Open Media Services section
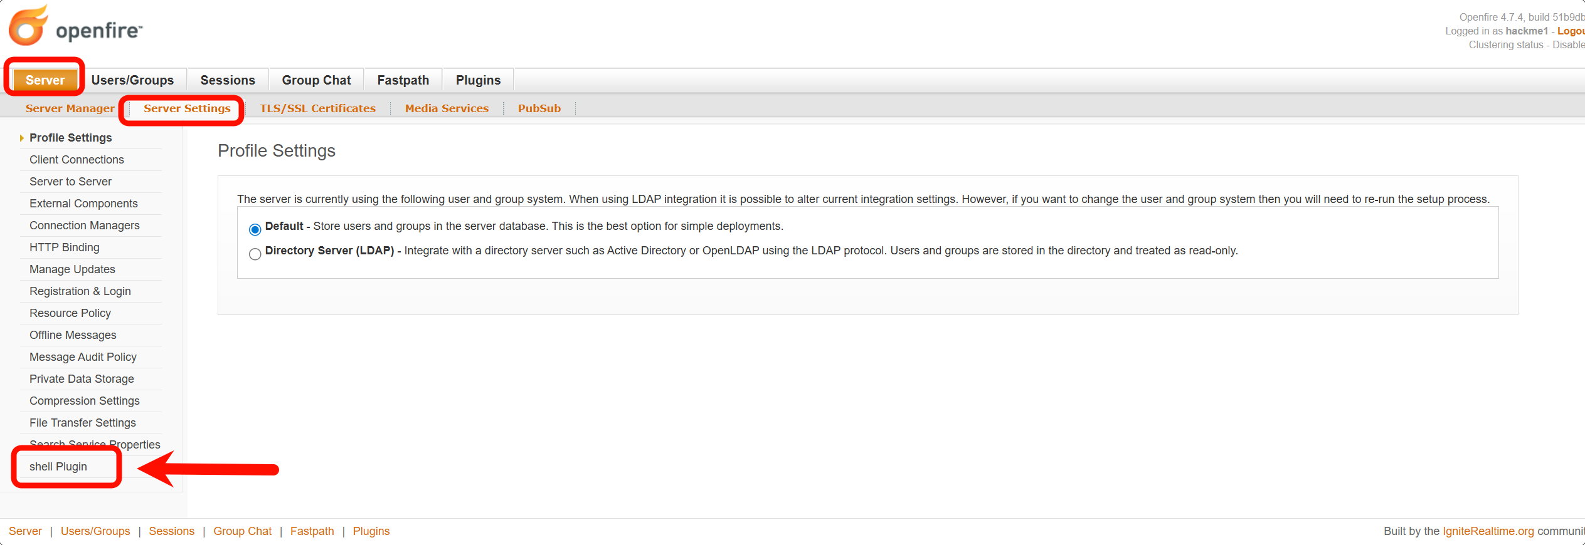This screenshot has height=545, width=1585. 447,108
